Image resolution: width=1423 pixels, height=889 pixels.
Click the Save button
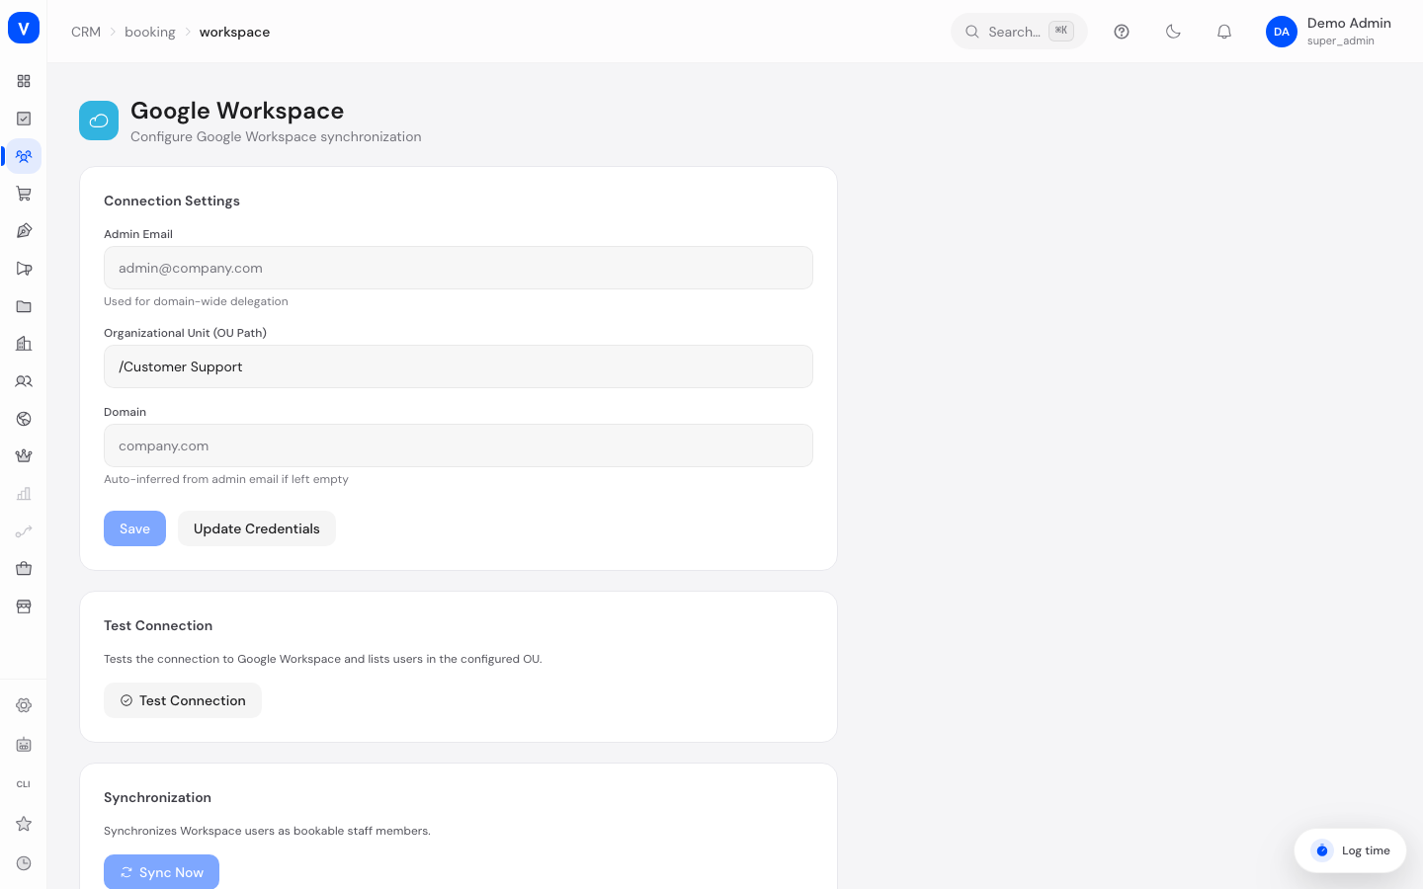tap(134, 528)
